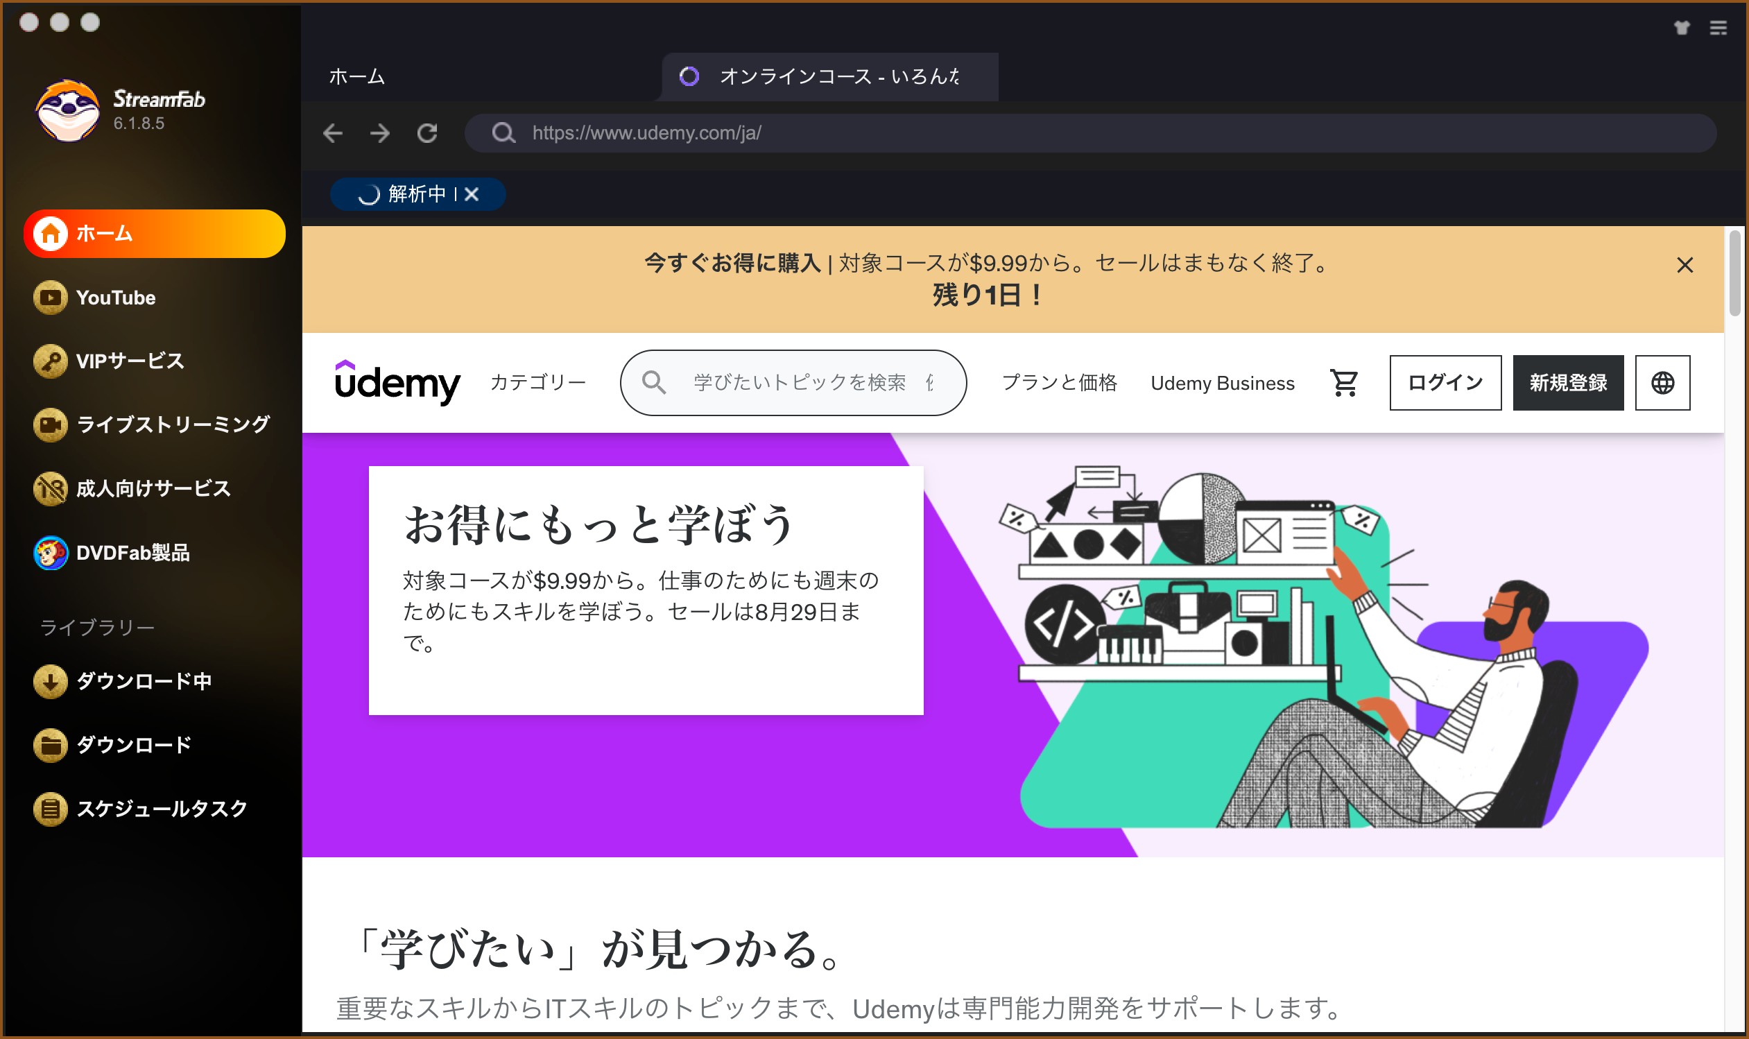
Task: Click the adult services 18 icon
Action: tap(51, 489)
